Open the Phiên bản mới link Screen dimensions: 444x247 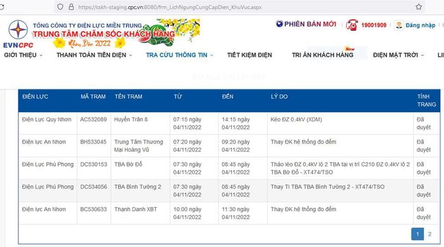(x=310, y=24)
